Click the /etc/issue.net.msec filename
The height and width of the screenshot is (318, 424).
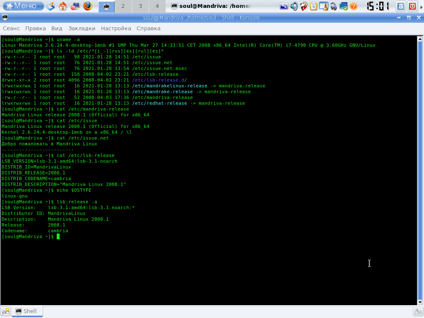(159, 68)
